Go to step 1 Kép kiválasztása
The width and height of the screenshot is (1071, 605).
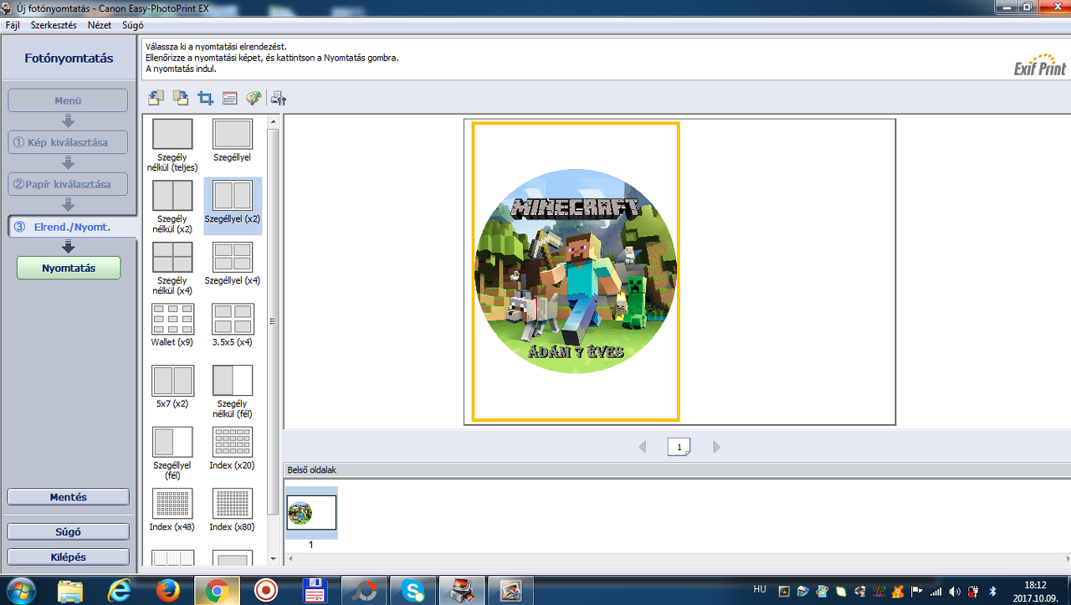click(x=68, y=142)
